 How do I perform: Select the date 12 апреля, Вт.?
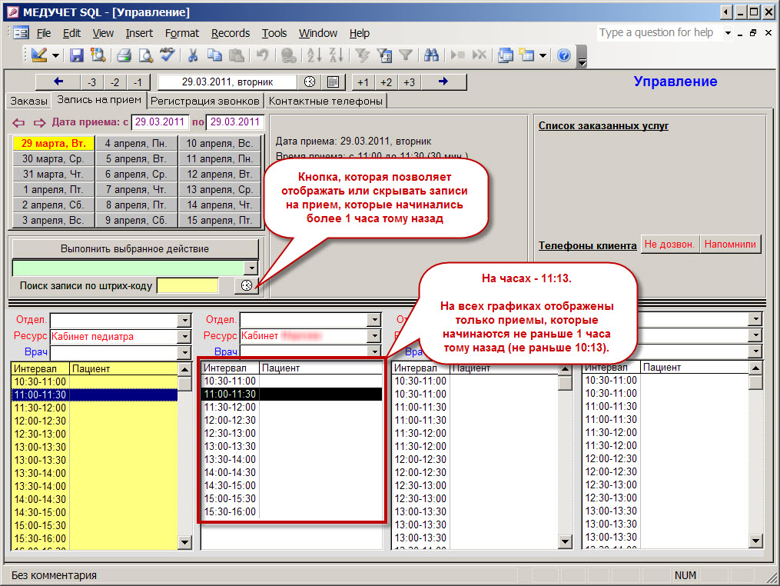click(219, 175)
